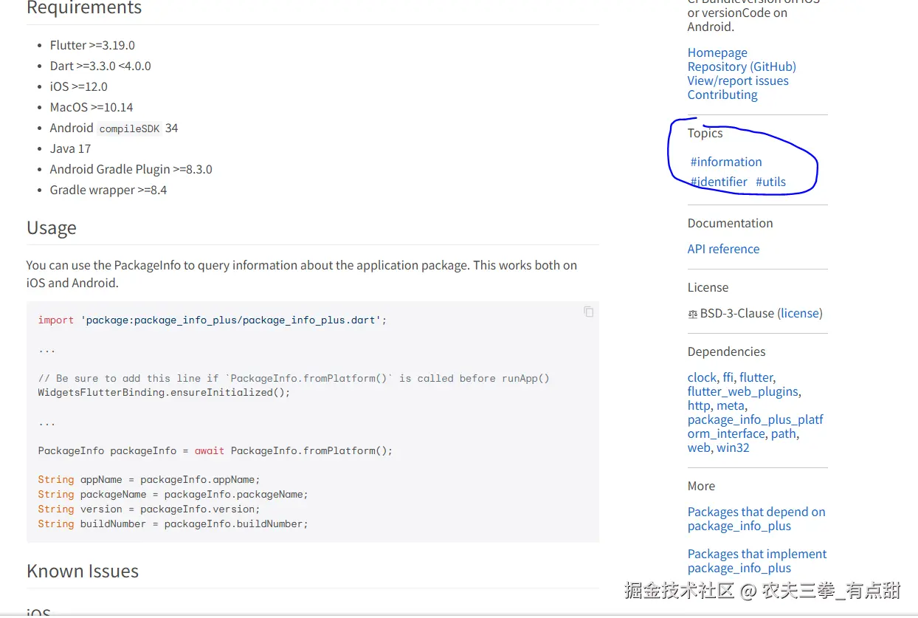Open Repository (GitHub) link
Screen dimensions: 918x618
(742, 66)
